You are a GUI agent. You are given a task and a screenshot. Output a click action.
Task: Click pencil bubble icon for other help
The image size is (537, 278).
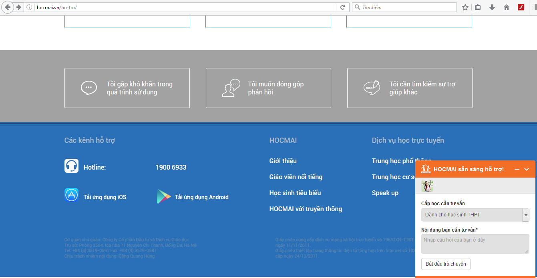pos(372,88)
